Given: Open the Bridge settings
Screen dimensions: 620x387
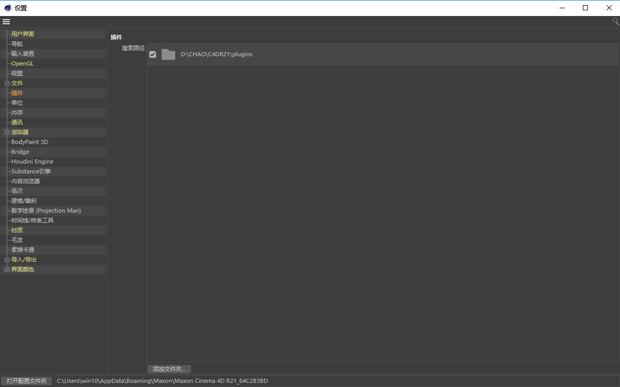Looking at the screenshot, I should [20, 152].
